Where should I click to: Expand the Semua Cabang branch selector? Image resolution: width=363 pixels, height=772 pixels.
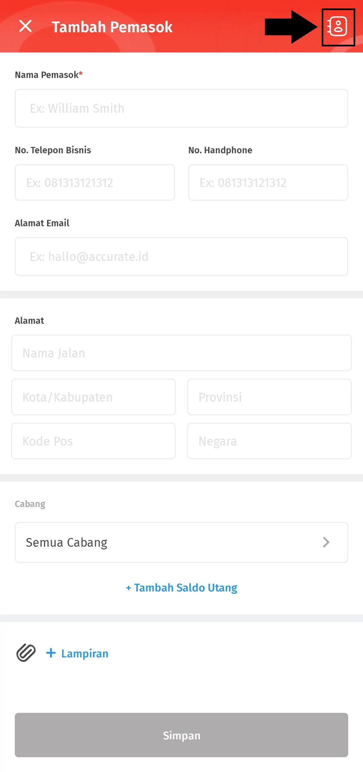(x=182, y=542)
